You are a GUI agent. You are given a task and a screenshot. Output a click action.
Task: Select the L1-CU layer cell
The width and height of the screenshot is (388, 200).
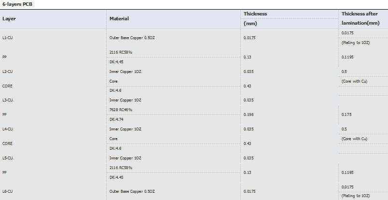(7, 37)
